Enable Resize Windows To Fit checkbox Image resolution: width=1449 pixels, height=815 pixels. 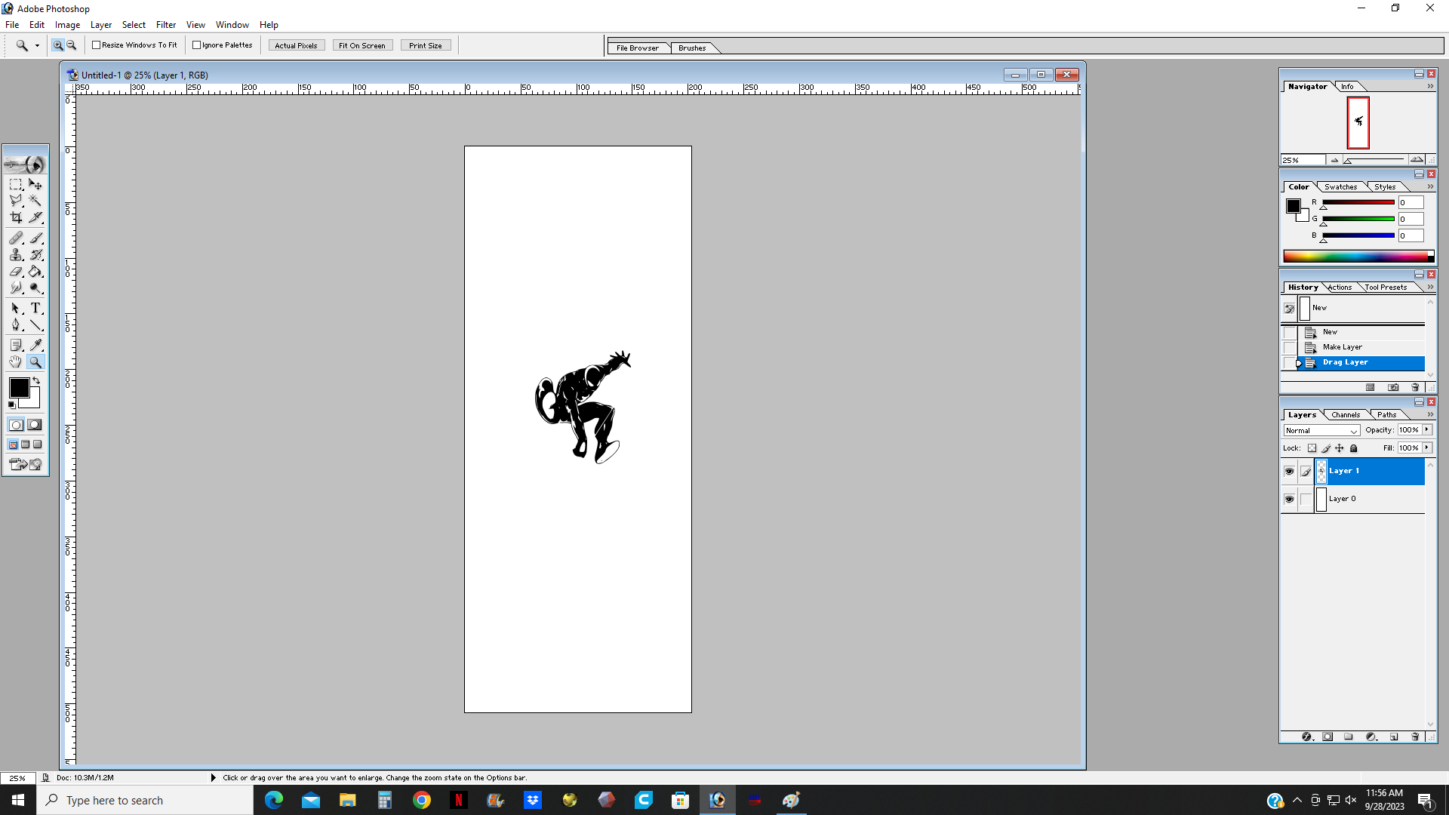pyautogui.click(x=97, y=45)
